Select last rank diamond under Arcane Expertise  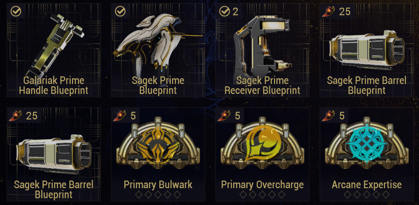point(386,195)
